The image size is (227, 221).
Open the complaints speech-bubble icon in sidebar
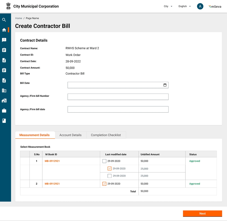[4, 40]
